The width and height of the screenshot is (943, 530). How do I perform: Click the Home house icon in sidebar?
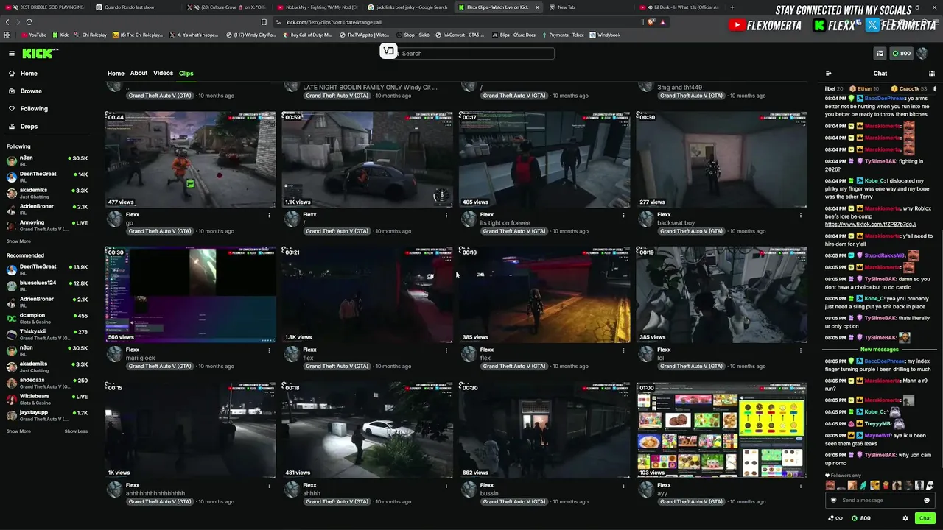[x=12, y=74]
